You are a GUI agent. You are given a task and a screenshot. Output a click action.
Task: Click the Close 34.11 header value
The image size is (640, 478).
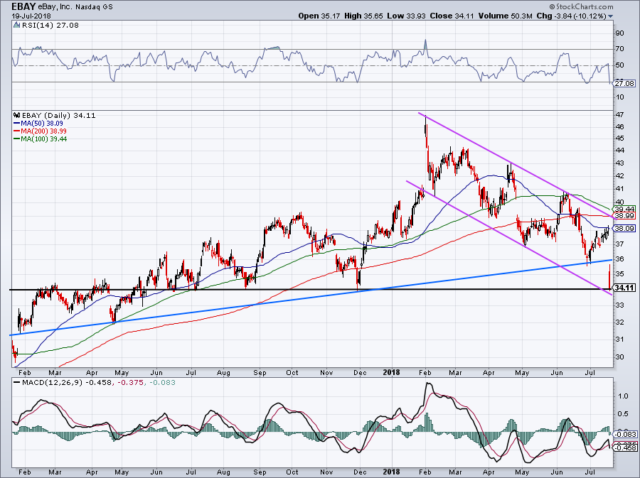tap(452, 16)
